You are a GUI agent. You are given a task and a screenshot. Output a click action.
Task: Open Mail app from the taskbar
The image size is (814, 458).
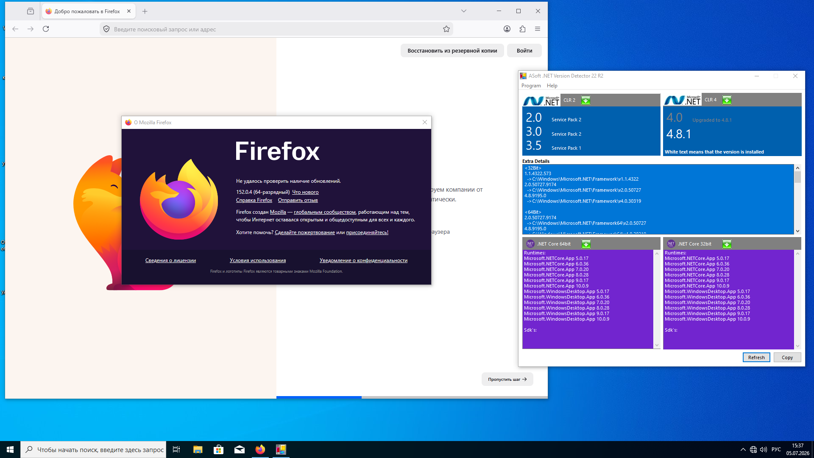click(x=239, y=450)
